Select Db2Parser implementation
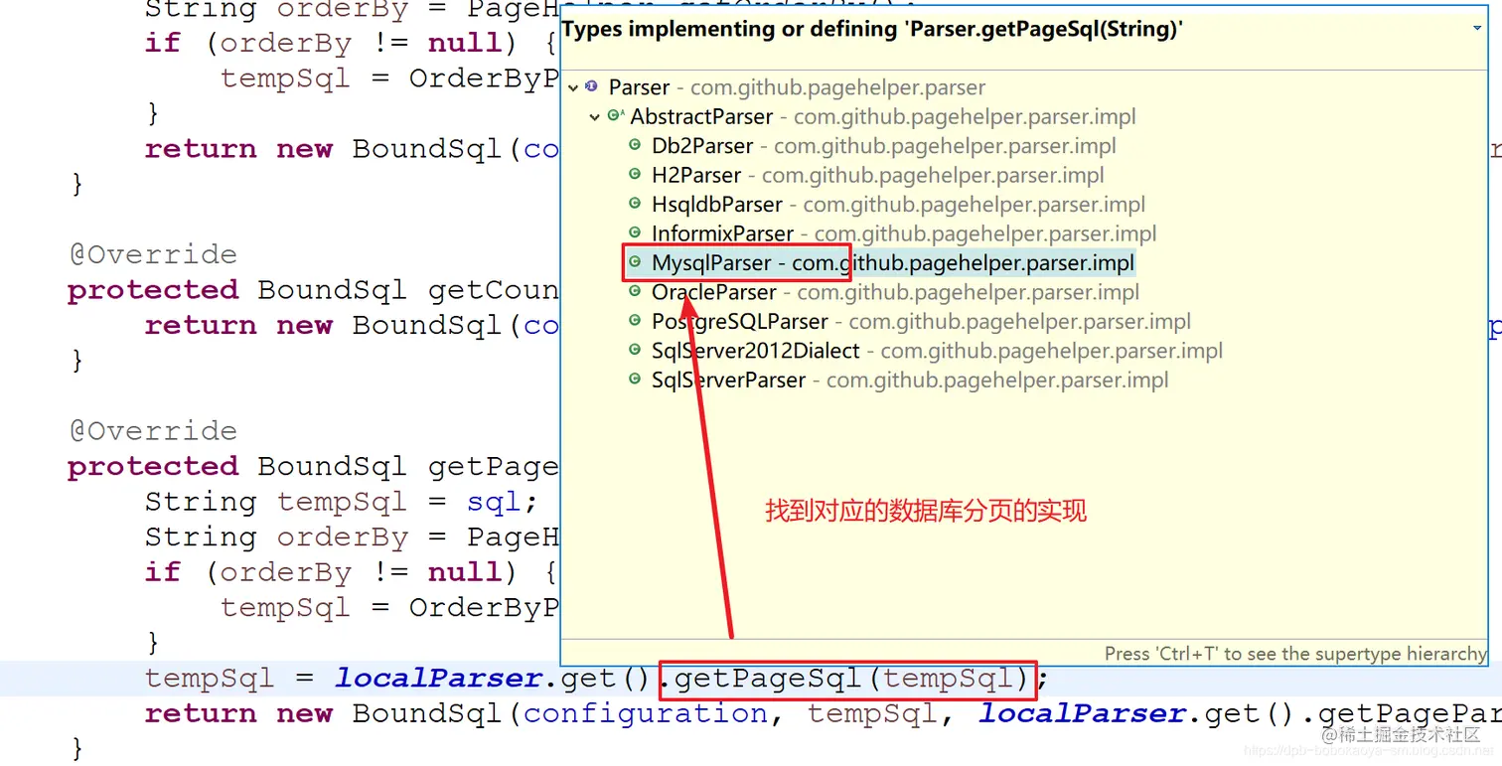Viewport: 1502px width, 766px height. click(x=883, y=146)
